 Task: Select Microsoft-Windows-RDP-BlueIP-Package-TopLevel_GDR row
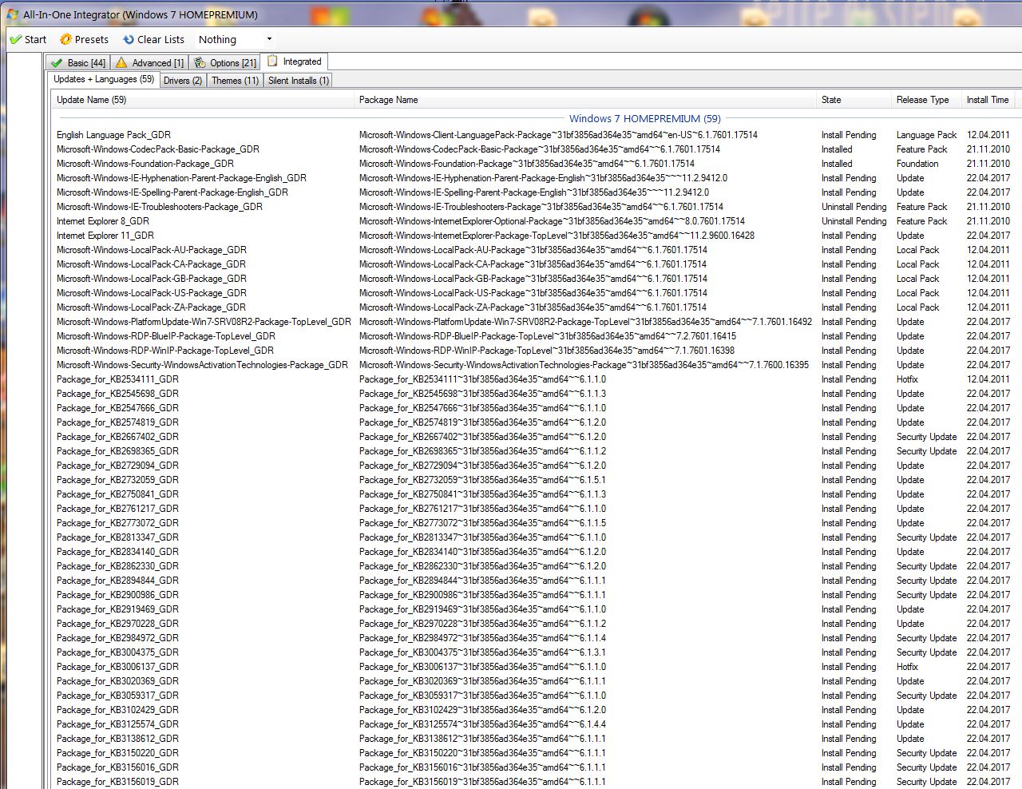533,336
